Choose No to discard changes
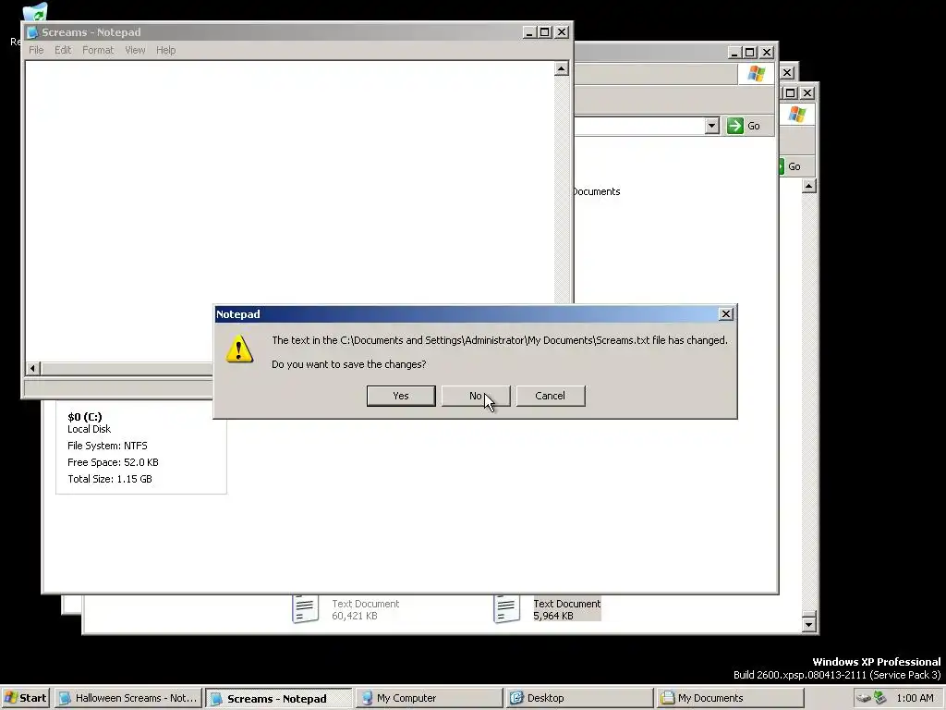The height and width of the screenshot is (710, 946). [476, 396]
